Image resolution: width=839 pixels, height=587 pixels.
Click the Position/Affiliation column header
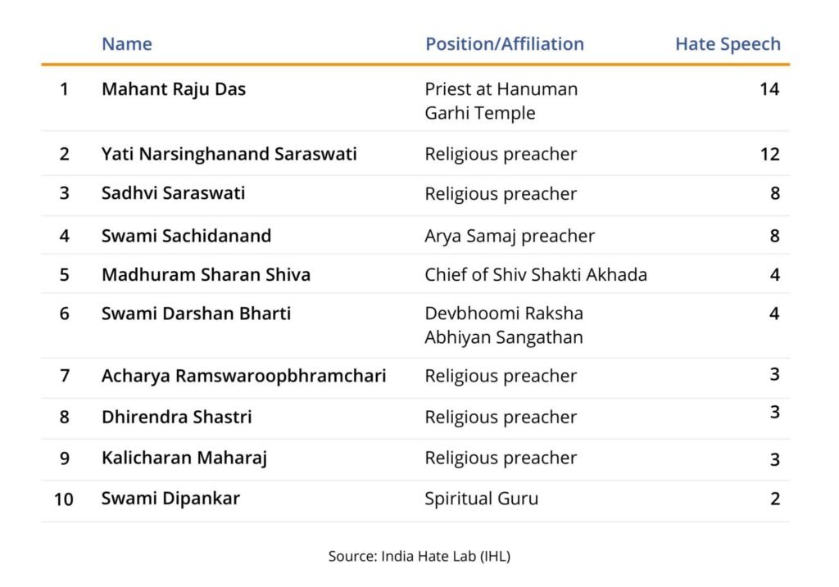[x=504, y=44]
